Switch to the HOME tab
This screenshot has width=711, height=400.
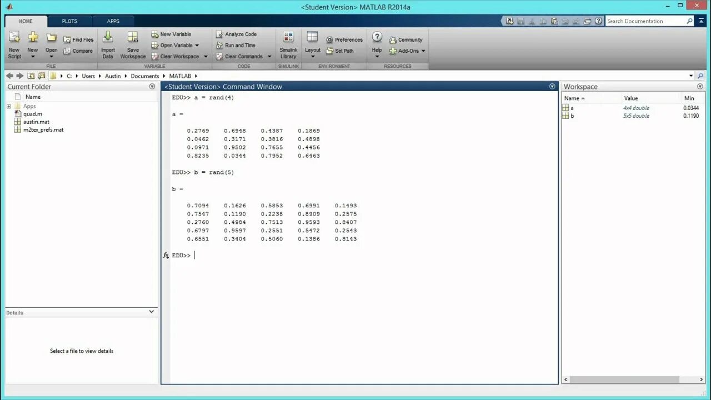click(x=26, y=22)
